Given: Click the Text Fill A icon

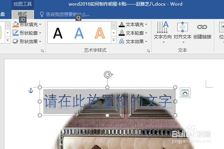Looking at the screenshot, I should [x=122, y=25].
